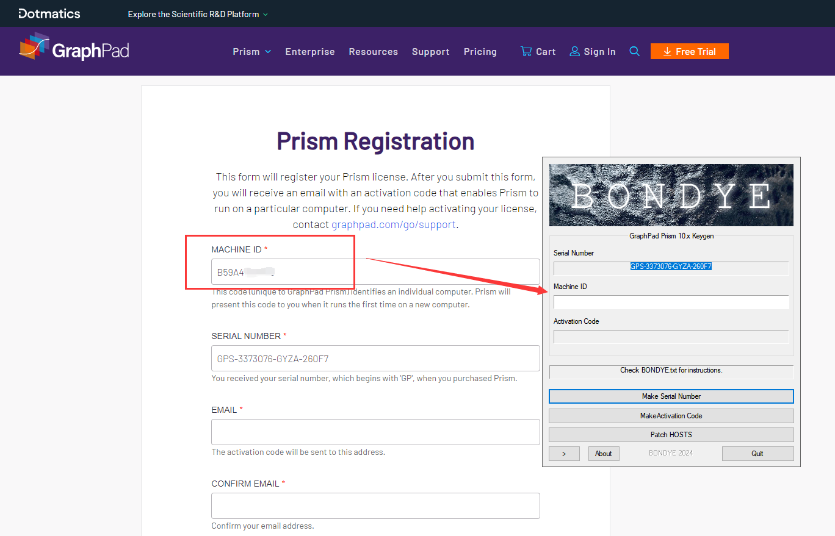Focus the CONFIRM EMAIL text box
Screen dimensions: 835x536
click(x=375, y=506)
